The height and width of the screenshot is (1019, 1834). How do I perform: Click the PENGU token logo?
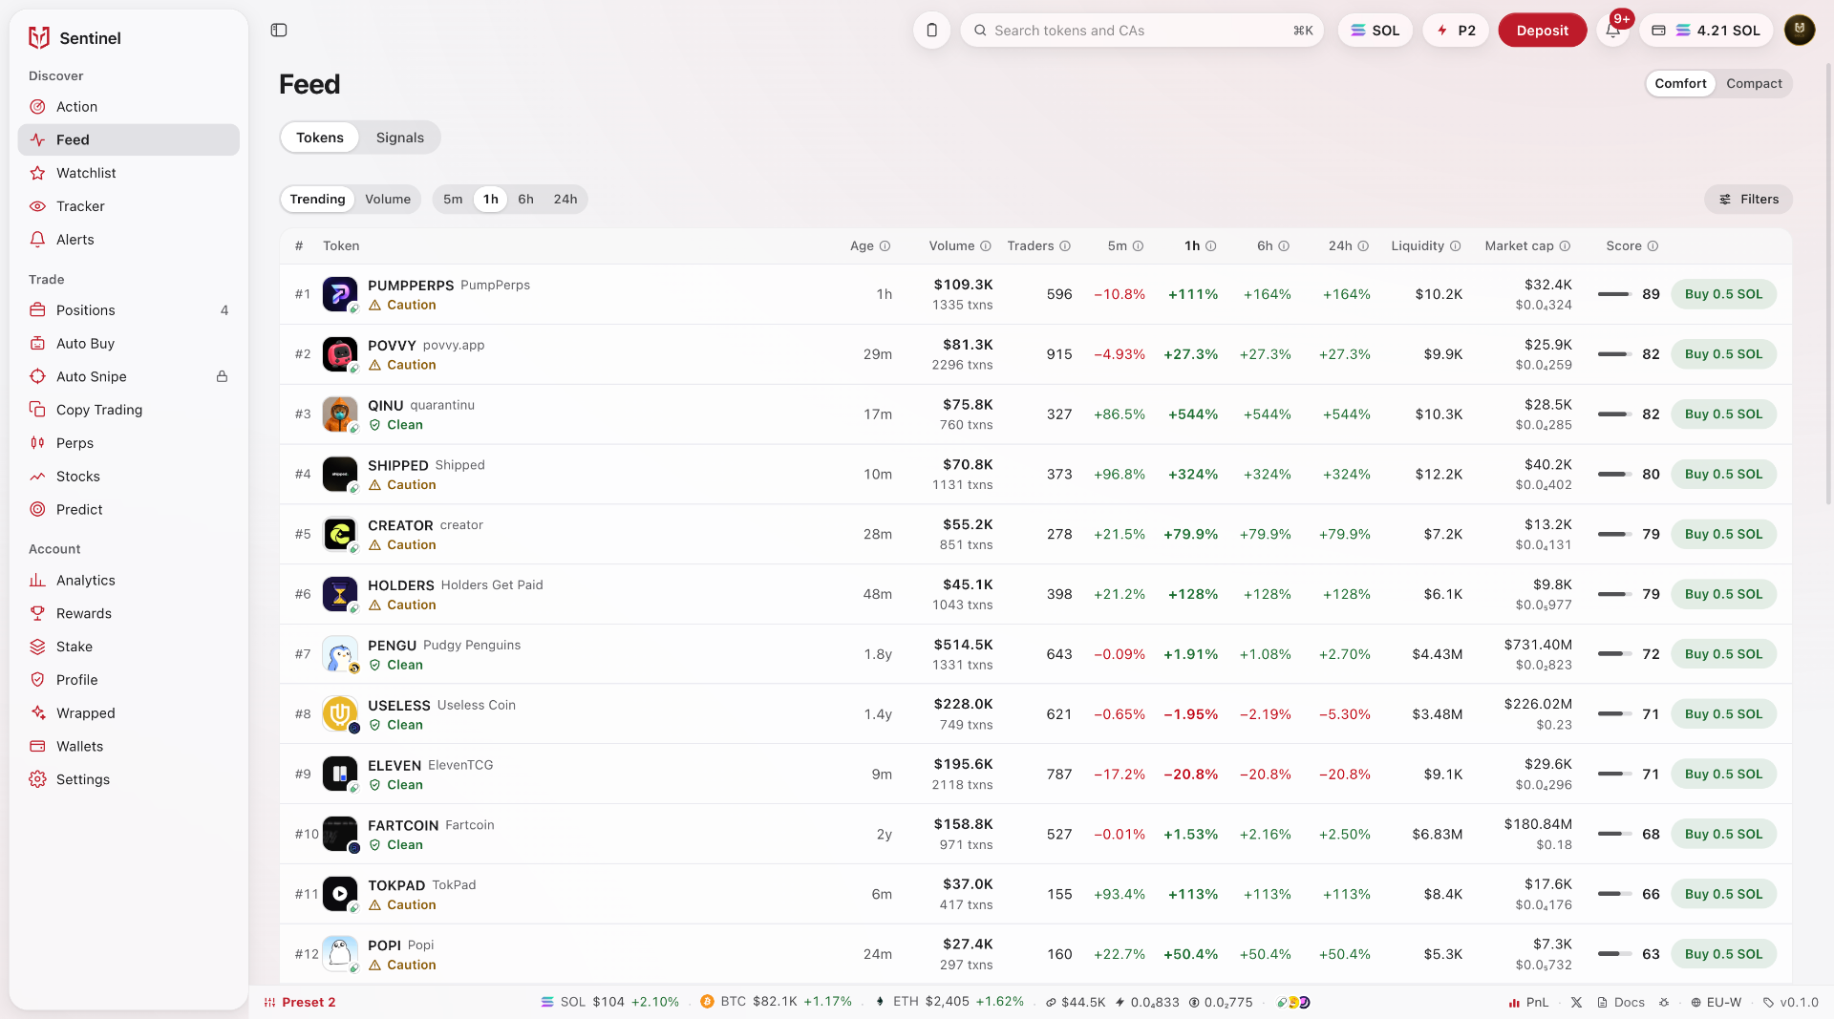340,654
